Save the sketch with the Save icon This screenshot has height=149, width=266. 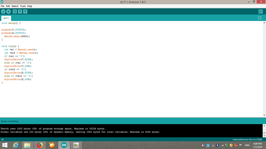pyautogui.click(x=25, y=11)
